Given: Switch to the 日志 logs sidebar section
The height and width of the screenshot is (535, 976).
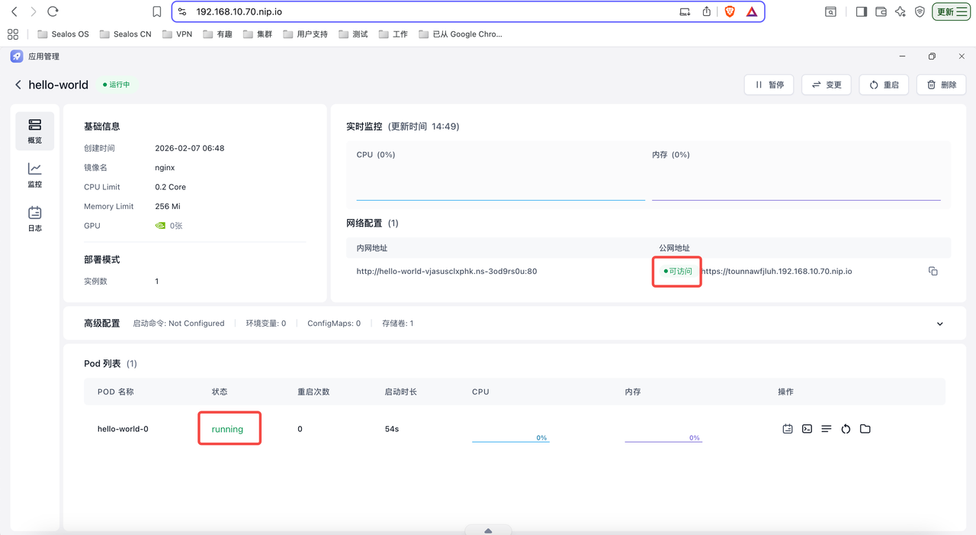Looking at the screenshot, I should 34,219.
